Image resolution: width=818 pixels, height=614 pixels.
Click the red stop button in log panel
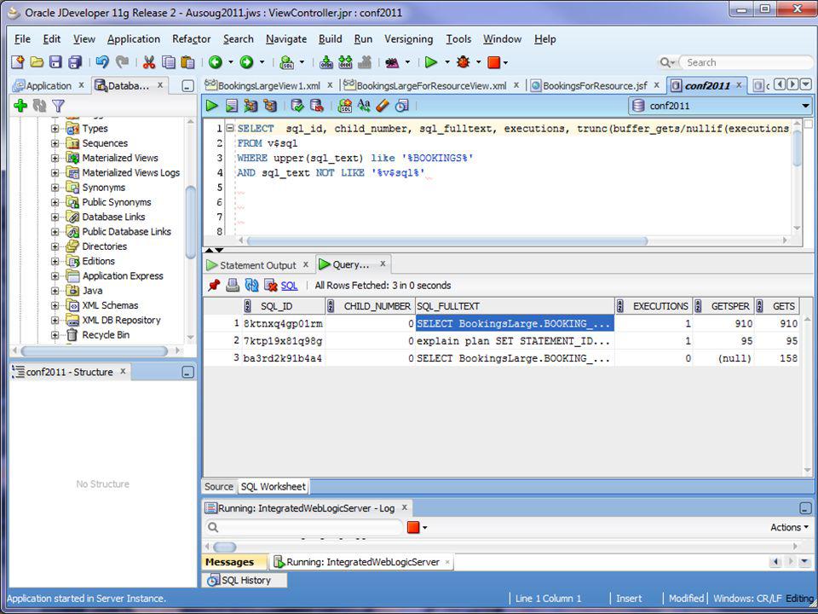(x=413, y=527)
